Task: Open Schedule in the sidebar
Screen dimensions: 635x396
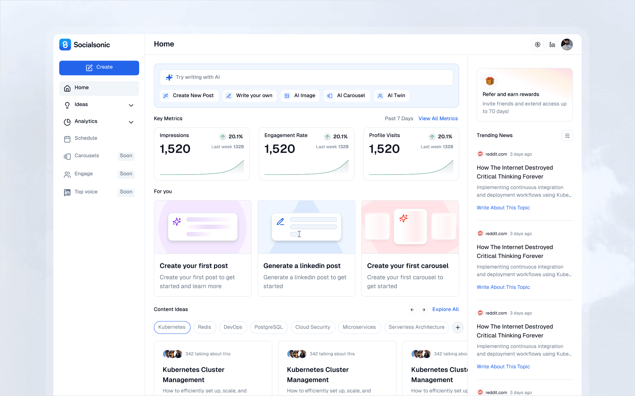Action: (86, 138)
